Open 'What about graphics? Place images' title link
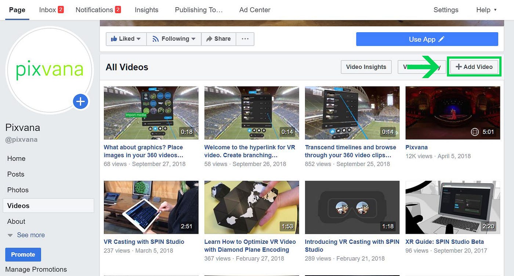The image size is (514, 276). [x=144, y=151]
